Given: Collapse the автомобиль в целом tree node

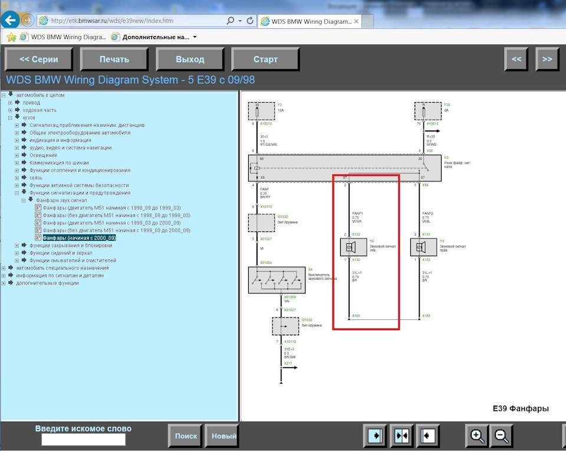Looking at the screenshot, I should click(4, 95).
